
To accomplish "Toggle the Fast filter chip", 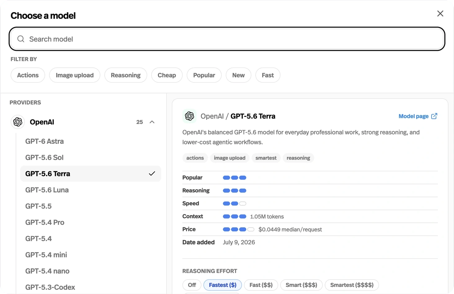I will pos(268,75).
